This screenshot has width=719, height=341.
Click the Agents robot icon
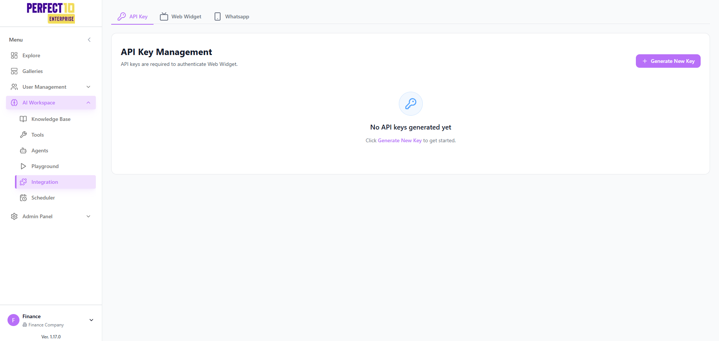(x=23, y=150)
